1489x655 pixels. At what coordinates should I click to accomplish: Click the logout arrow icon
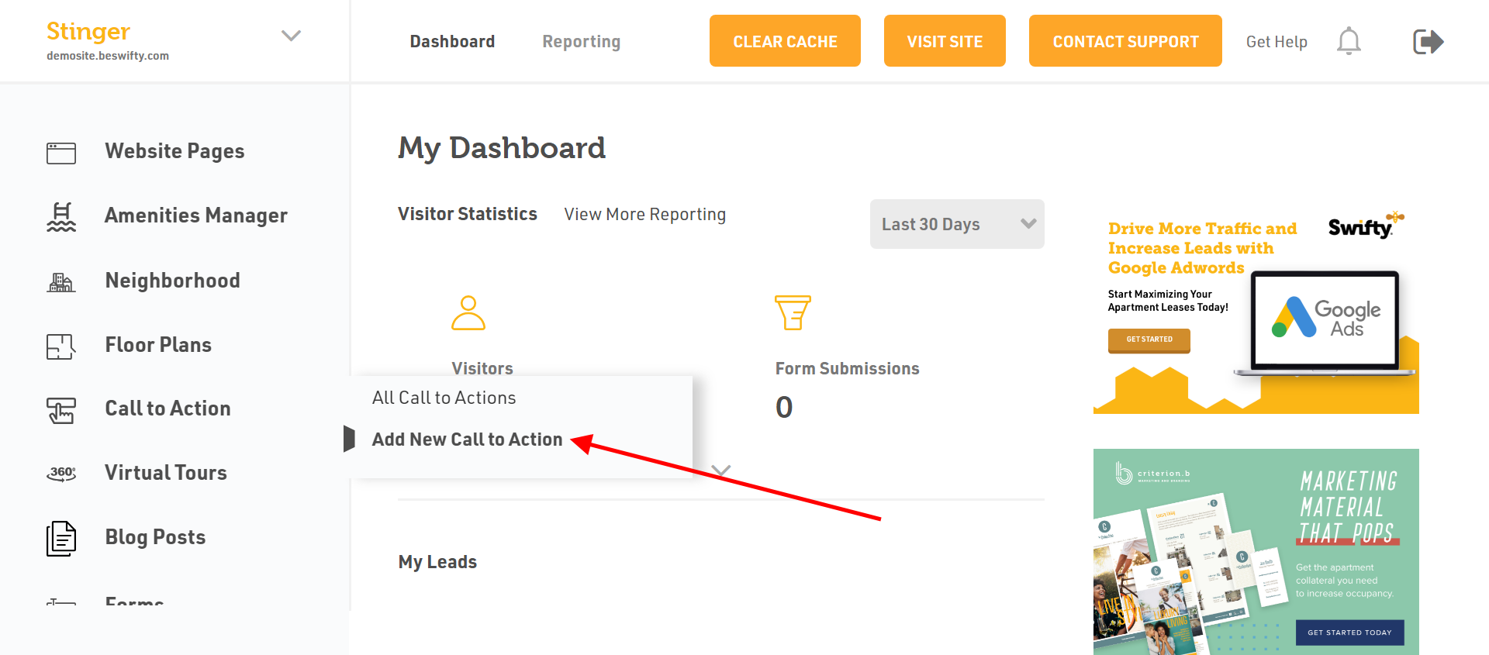[1428, 41]
